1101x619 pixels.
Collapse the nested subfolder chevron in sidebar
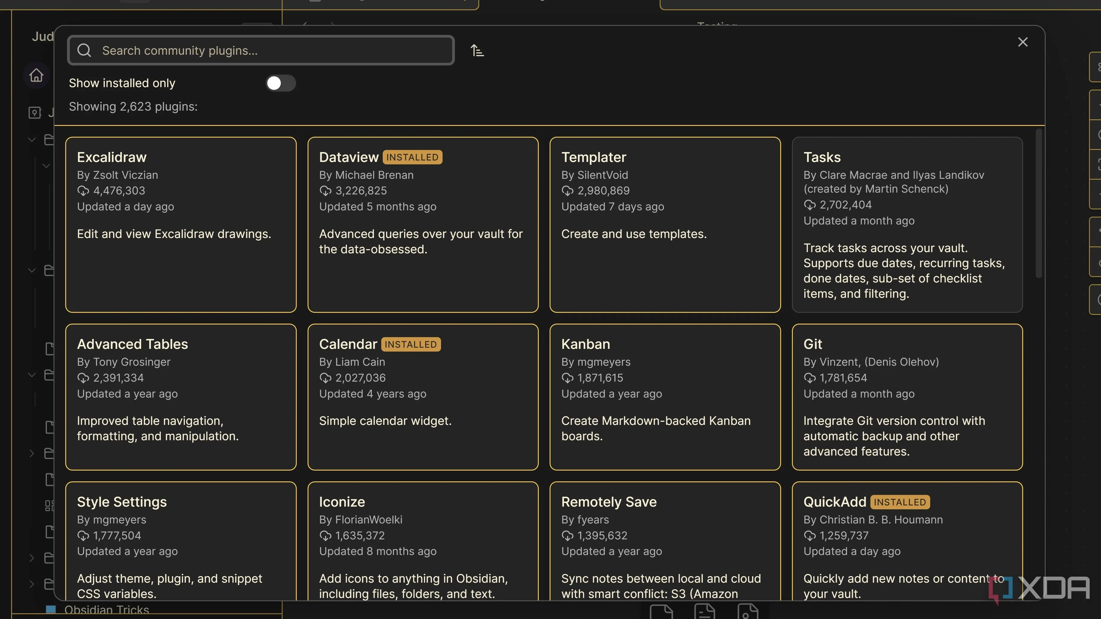(x=46, y=166)
